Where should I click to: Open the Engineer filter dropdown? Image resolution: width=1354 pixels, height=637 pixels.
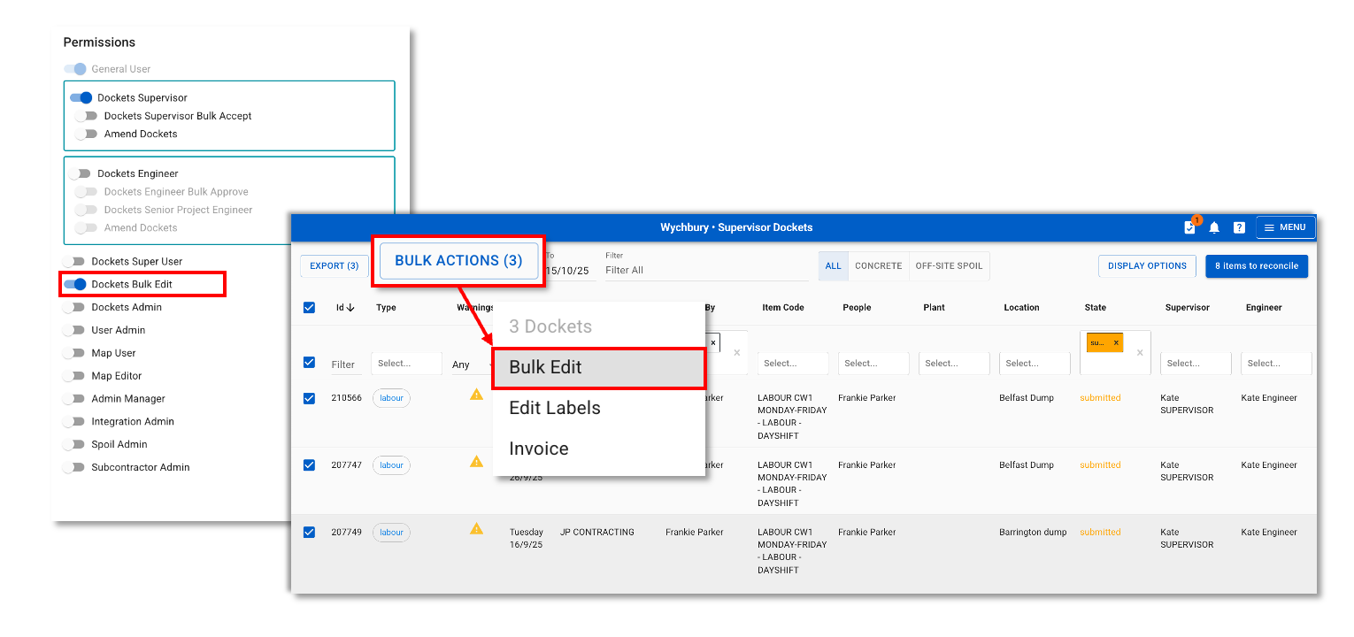pos(1275,364)
